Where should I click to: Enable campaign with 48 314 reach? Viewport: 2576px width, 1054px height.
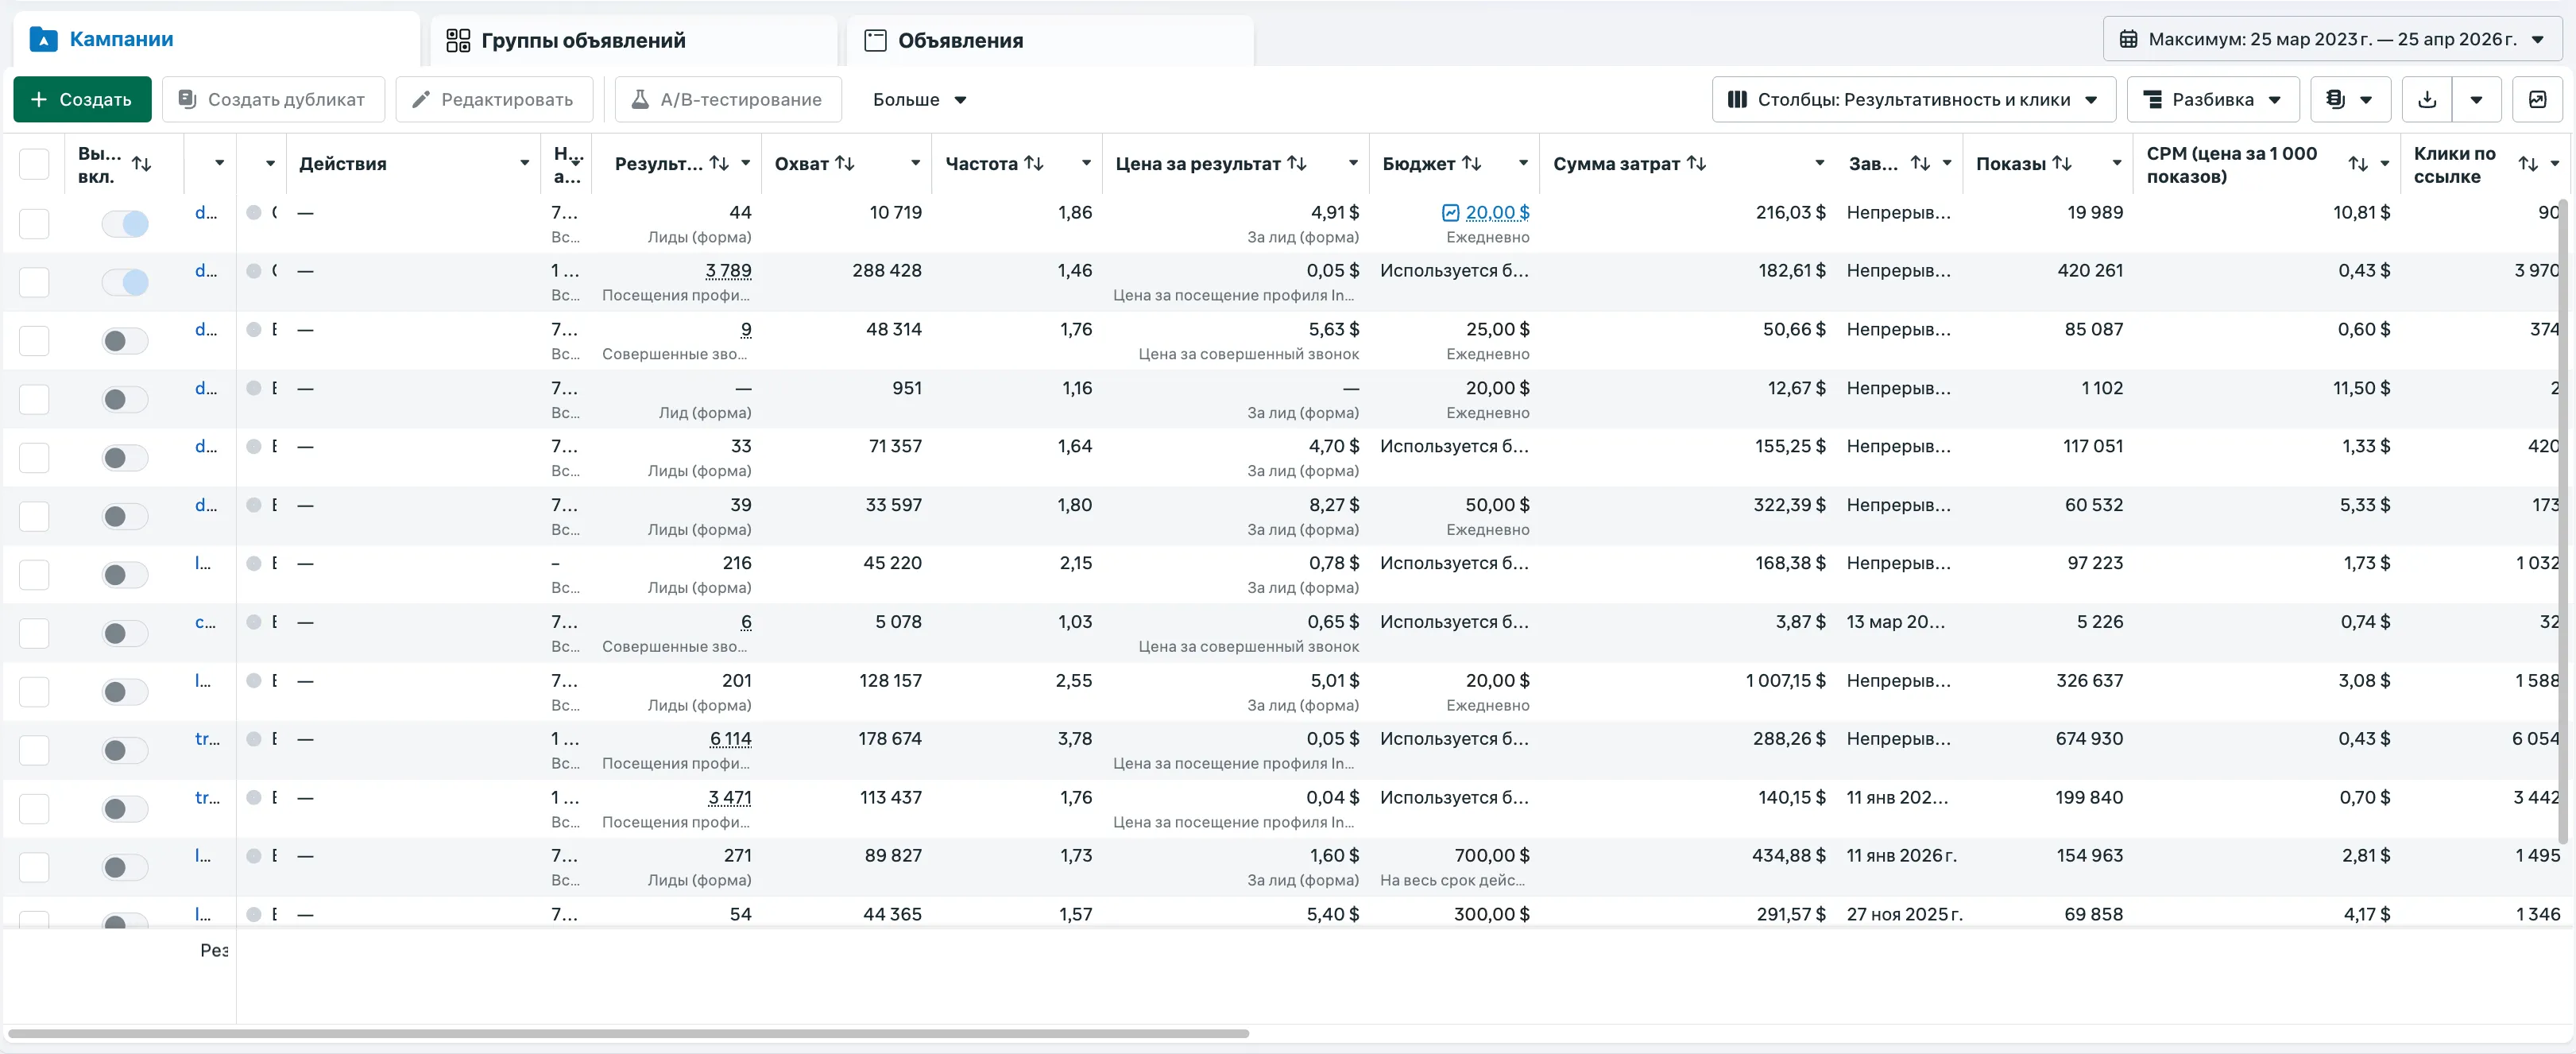pyautogui.click(x=125, y=341)
